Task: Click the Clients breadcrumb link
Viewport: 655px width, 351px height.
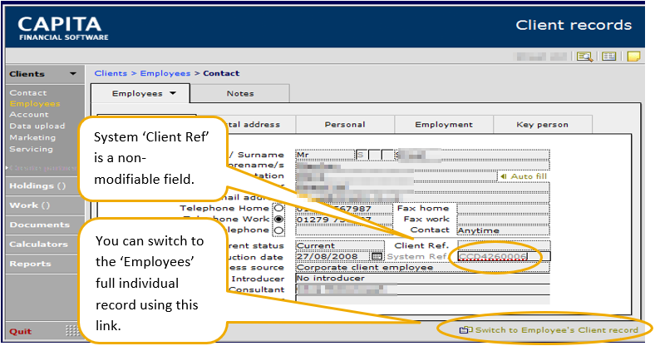Action: (x=111, y=73)
